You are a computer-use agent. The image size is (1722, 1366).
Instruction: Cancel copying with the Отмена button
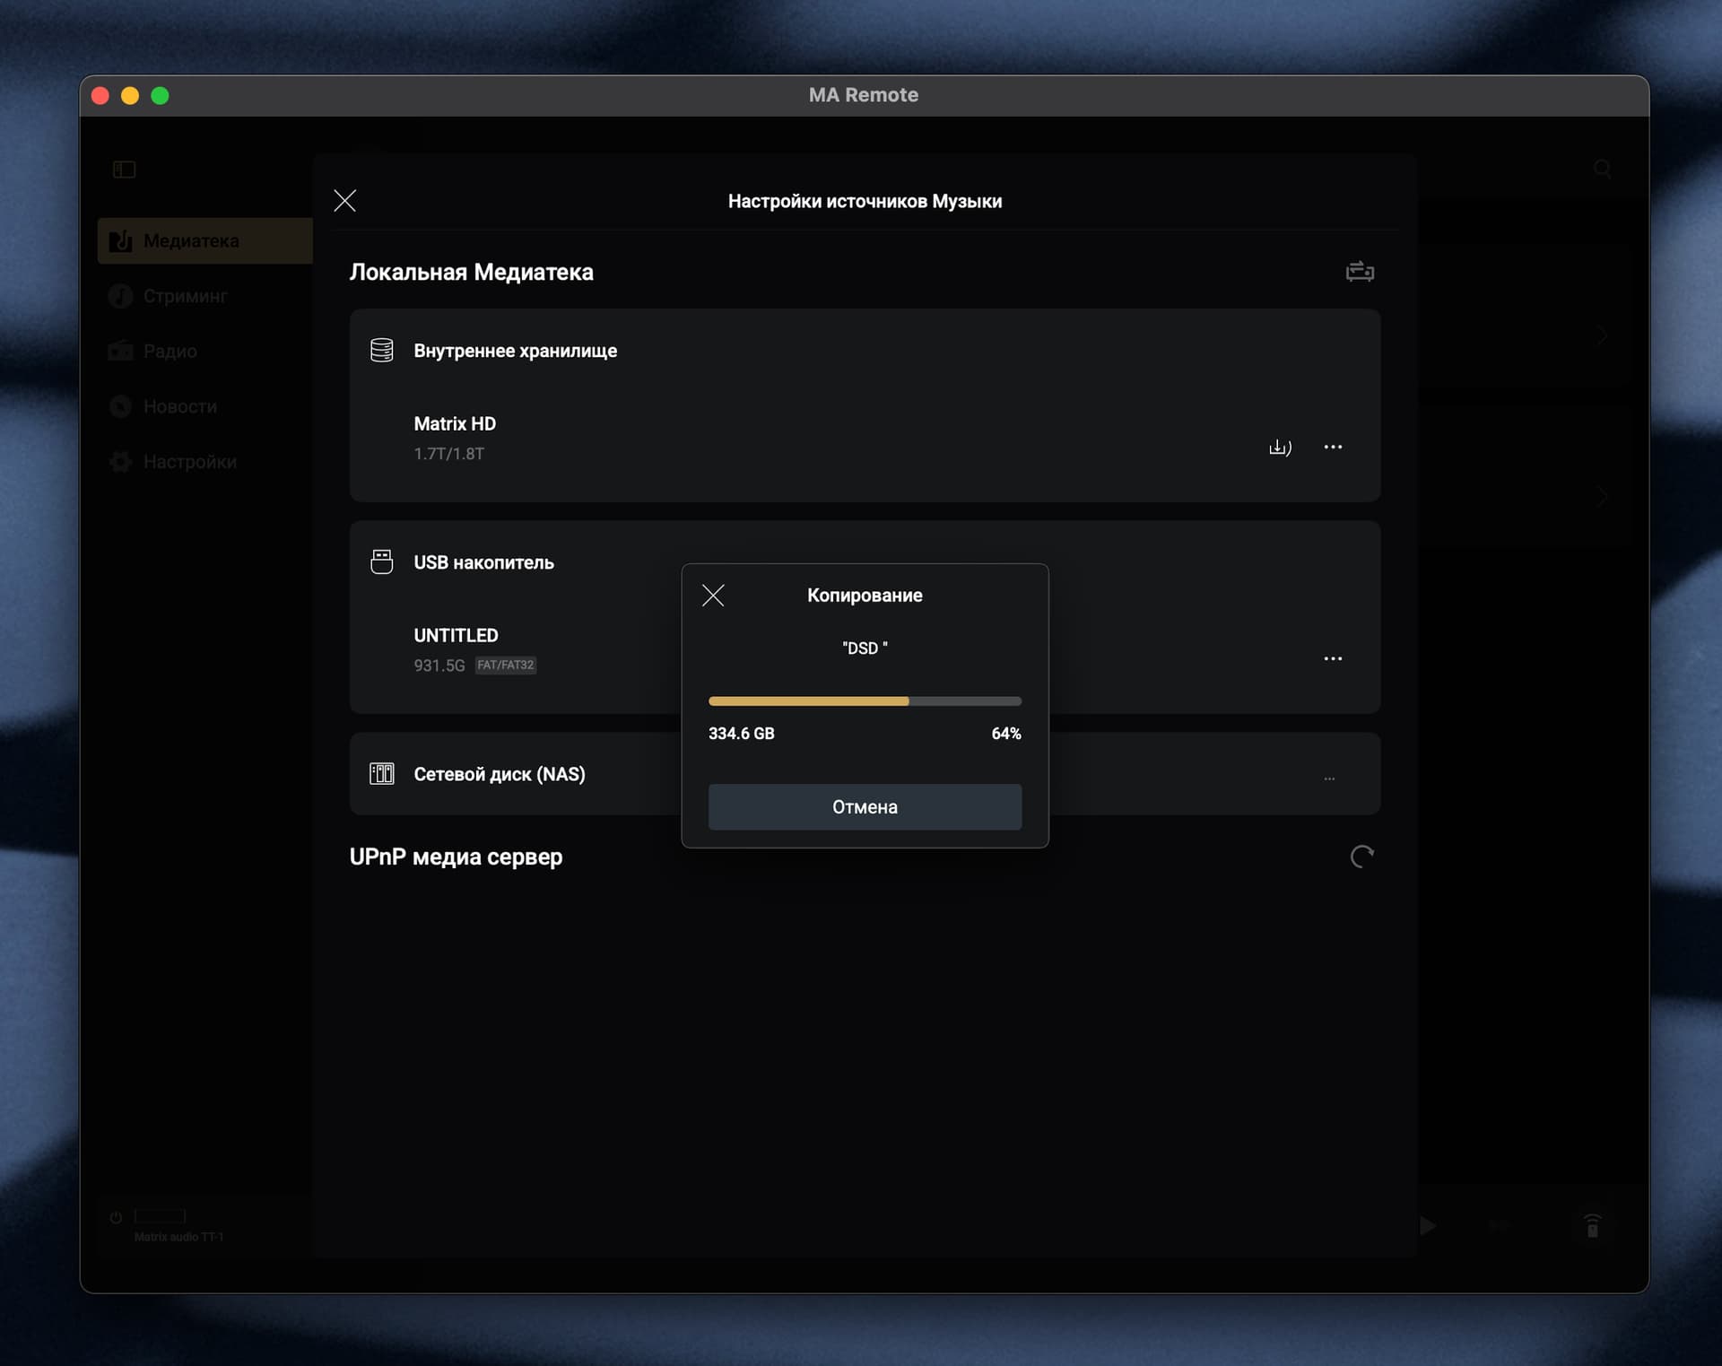click(x=865, y=806)
